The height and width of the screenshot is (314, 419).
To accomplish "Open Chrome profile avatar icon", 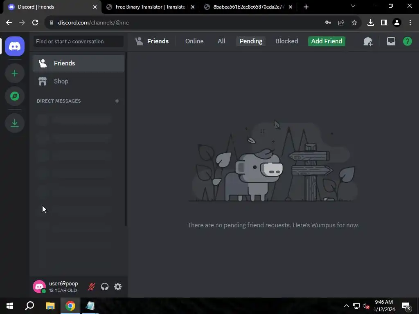I will point(397,23).
